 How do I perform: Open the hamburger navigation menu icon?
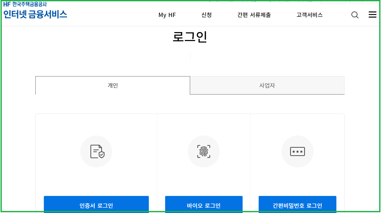tap(372, 15)
